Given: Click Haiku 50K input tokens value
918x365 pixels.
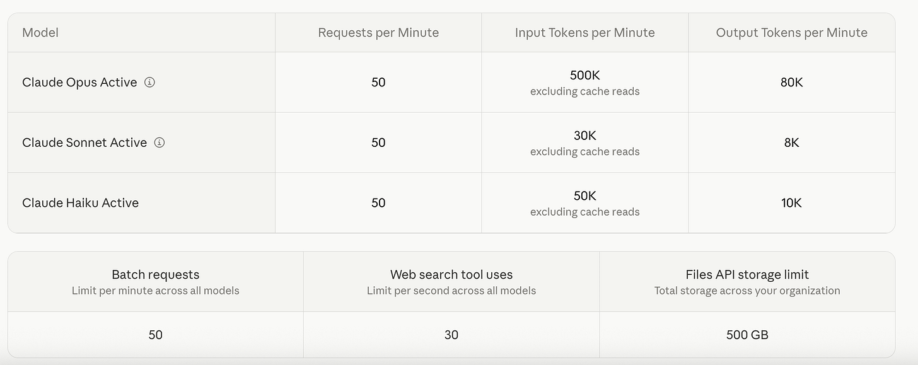Looking at the screenshot, I should click(585, 195).
